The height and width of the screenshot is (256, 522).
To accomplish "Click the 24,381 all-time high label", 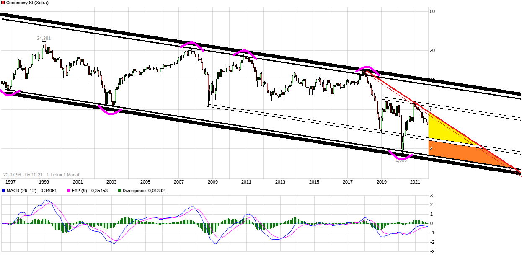I will coord(44,38).
